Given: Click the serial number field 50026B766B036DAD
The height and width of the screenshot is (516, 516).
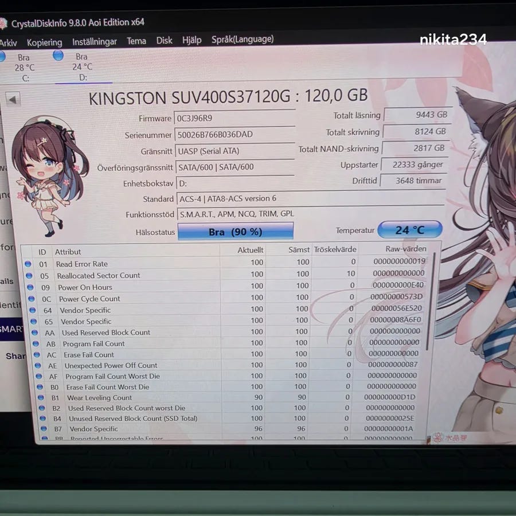Looking at the screenshot, I should pyautogui.click(x=234, y=134).
